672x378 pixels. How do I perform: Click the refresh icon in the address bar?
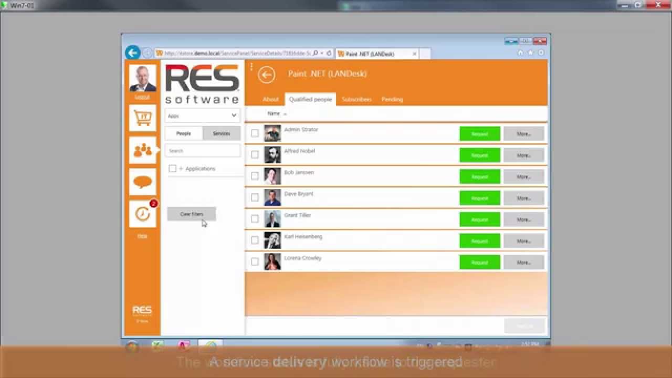pyautogui.click(x=329, y=53)
